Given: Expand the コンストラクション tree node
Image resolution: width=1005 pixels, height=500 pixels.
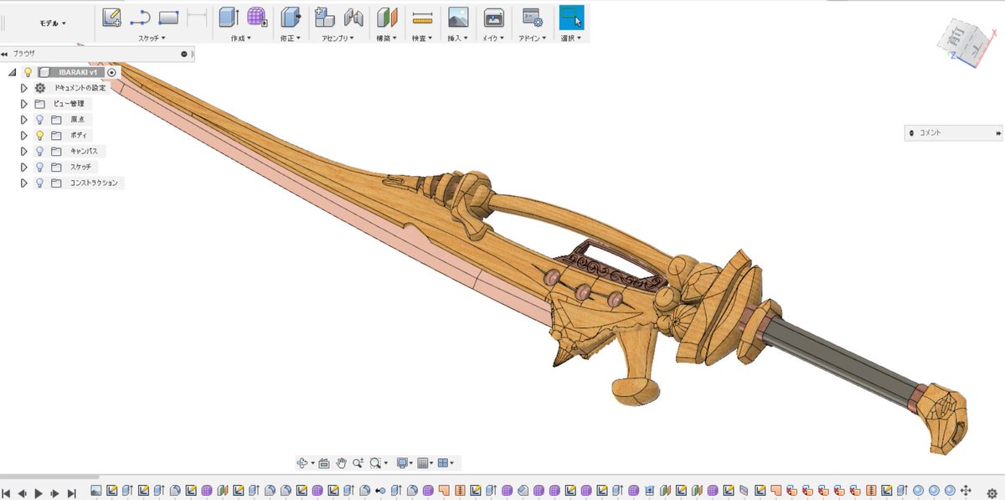Looking at the screenshot, I should click(24, 183).
